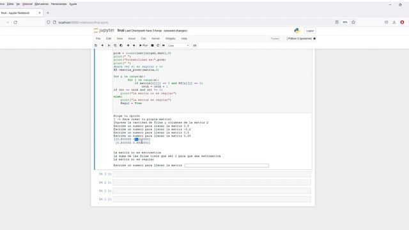
Task: Click the Python logo next to Logout
Action: (297, 31)
